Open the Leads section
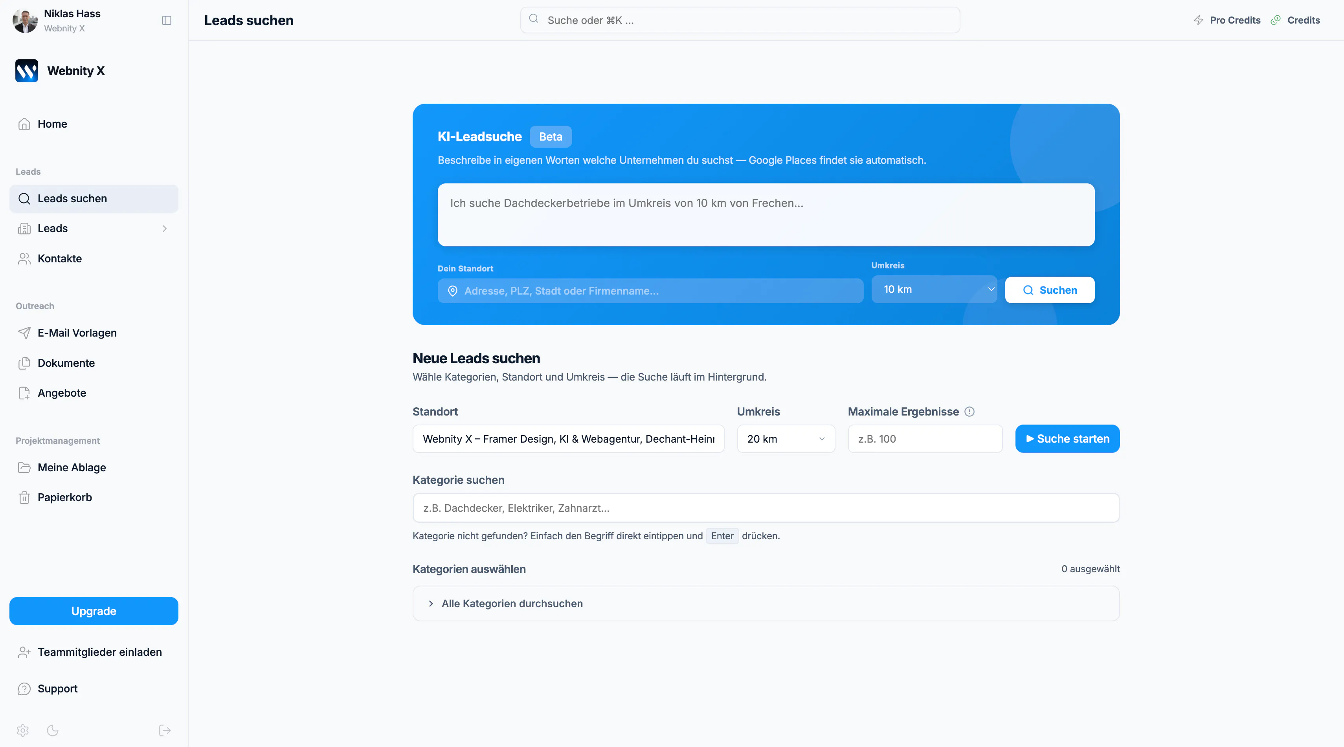Image resolution: width=1344 pixels, height=747 pixels. click(94, 228)
